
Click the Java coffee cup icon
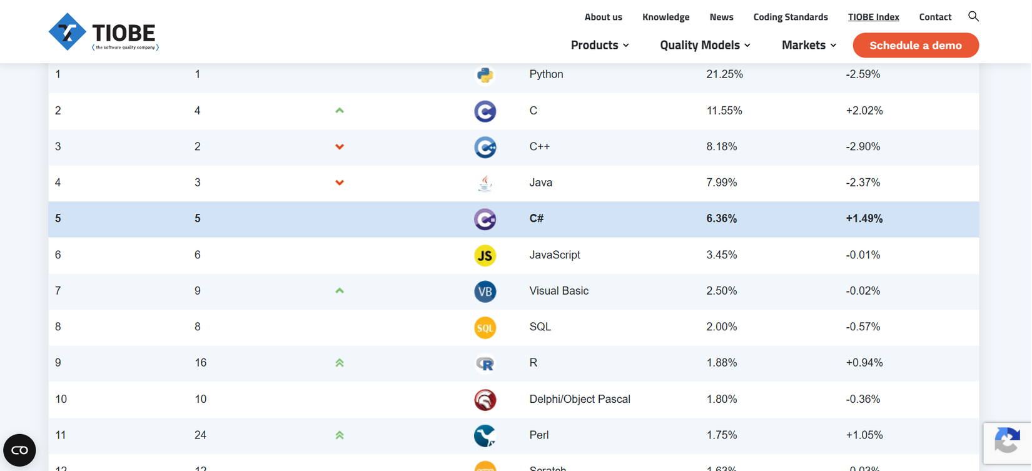[485, 183]
